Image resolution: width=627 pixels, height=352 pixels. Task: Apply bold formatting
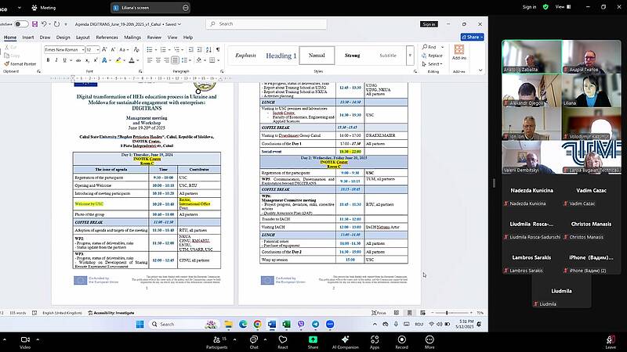(x=48, y=60)
